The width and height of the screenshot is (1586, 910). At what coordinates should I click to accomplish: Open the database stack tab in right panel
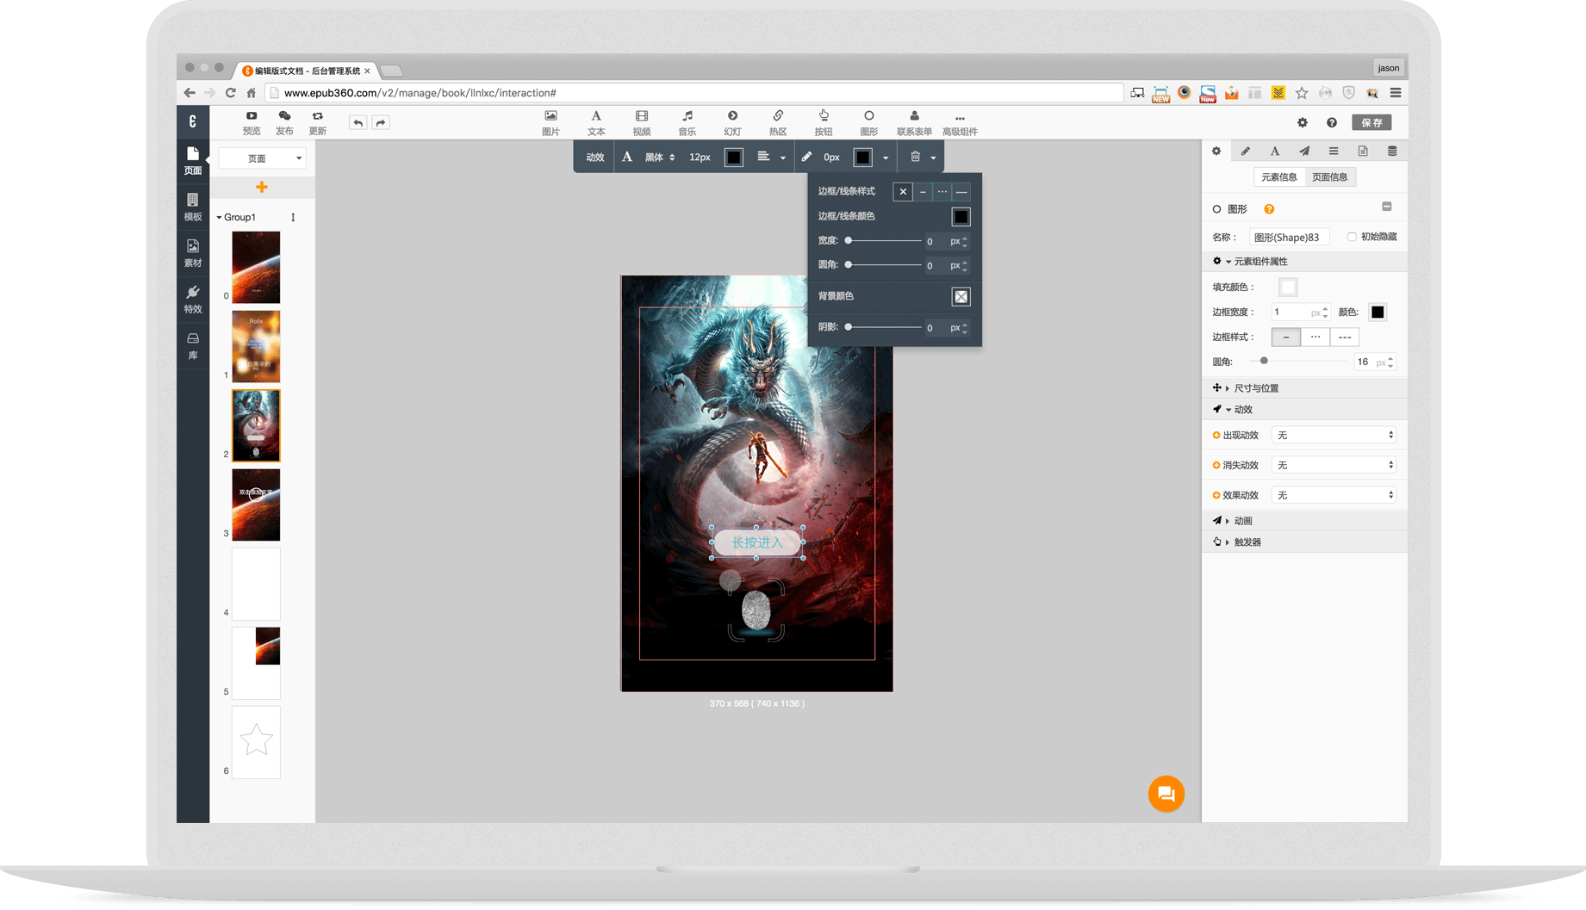point(1392,152)
